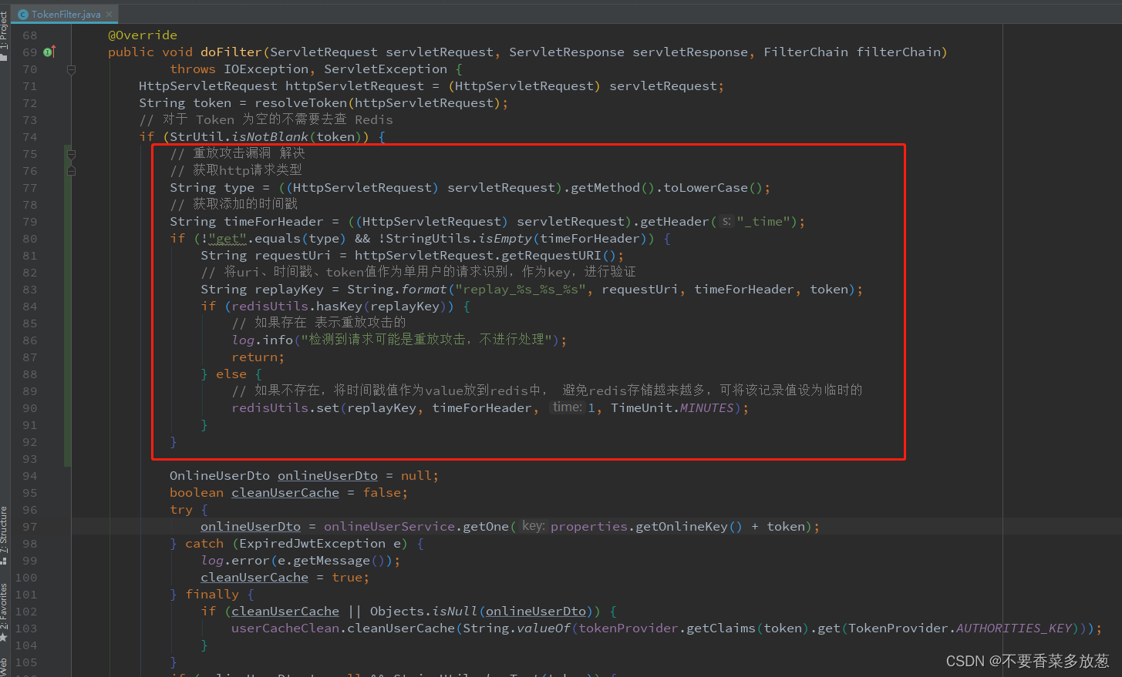Screen dimensions: 1122x677
Task: Click ServletException in the throws clause
Action: point(386,69)
